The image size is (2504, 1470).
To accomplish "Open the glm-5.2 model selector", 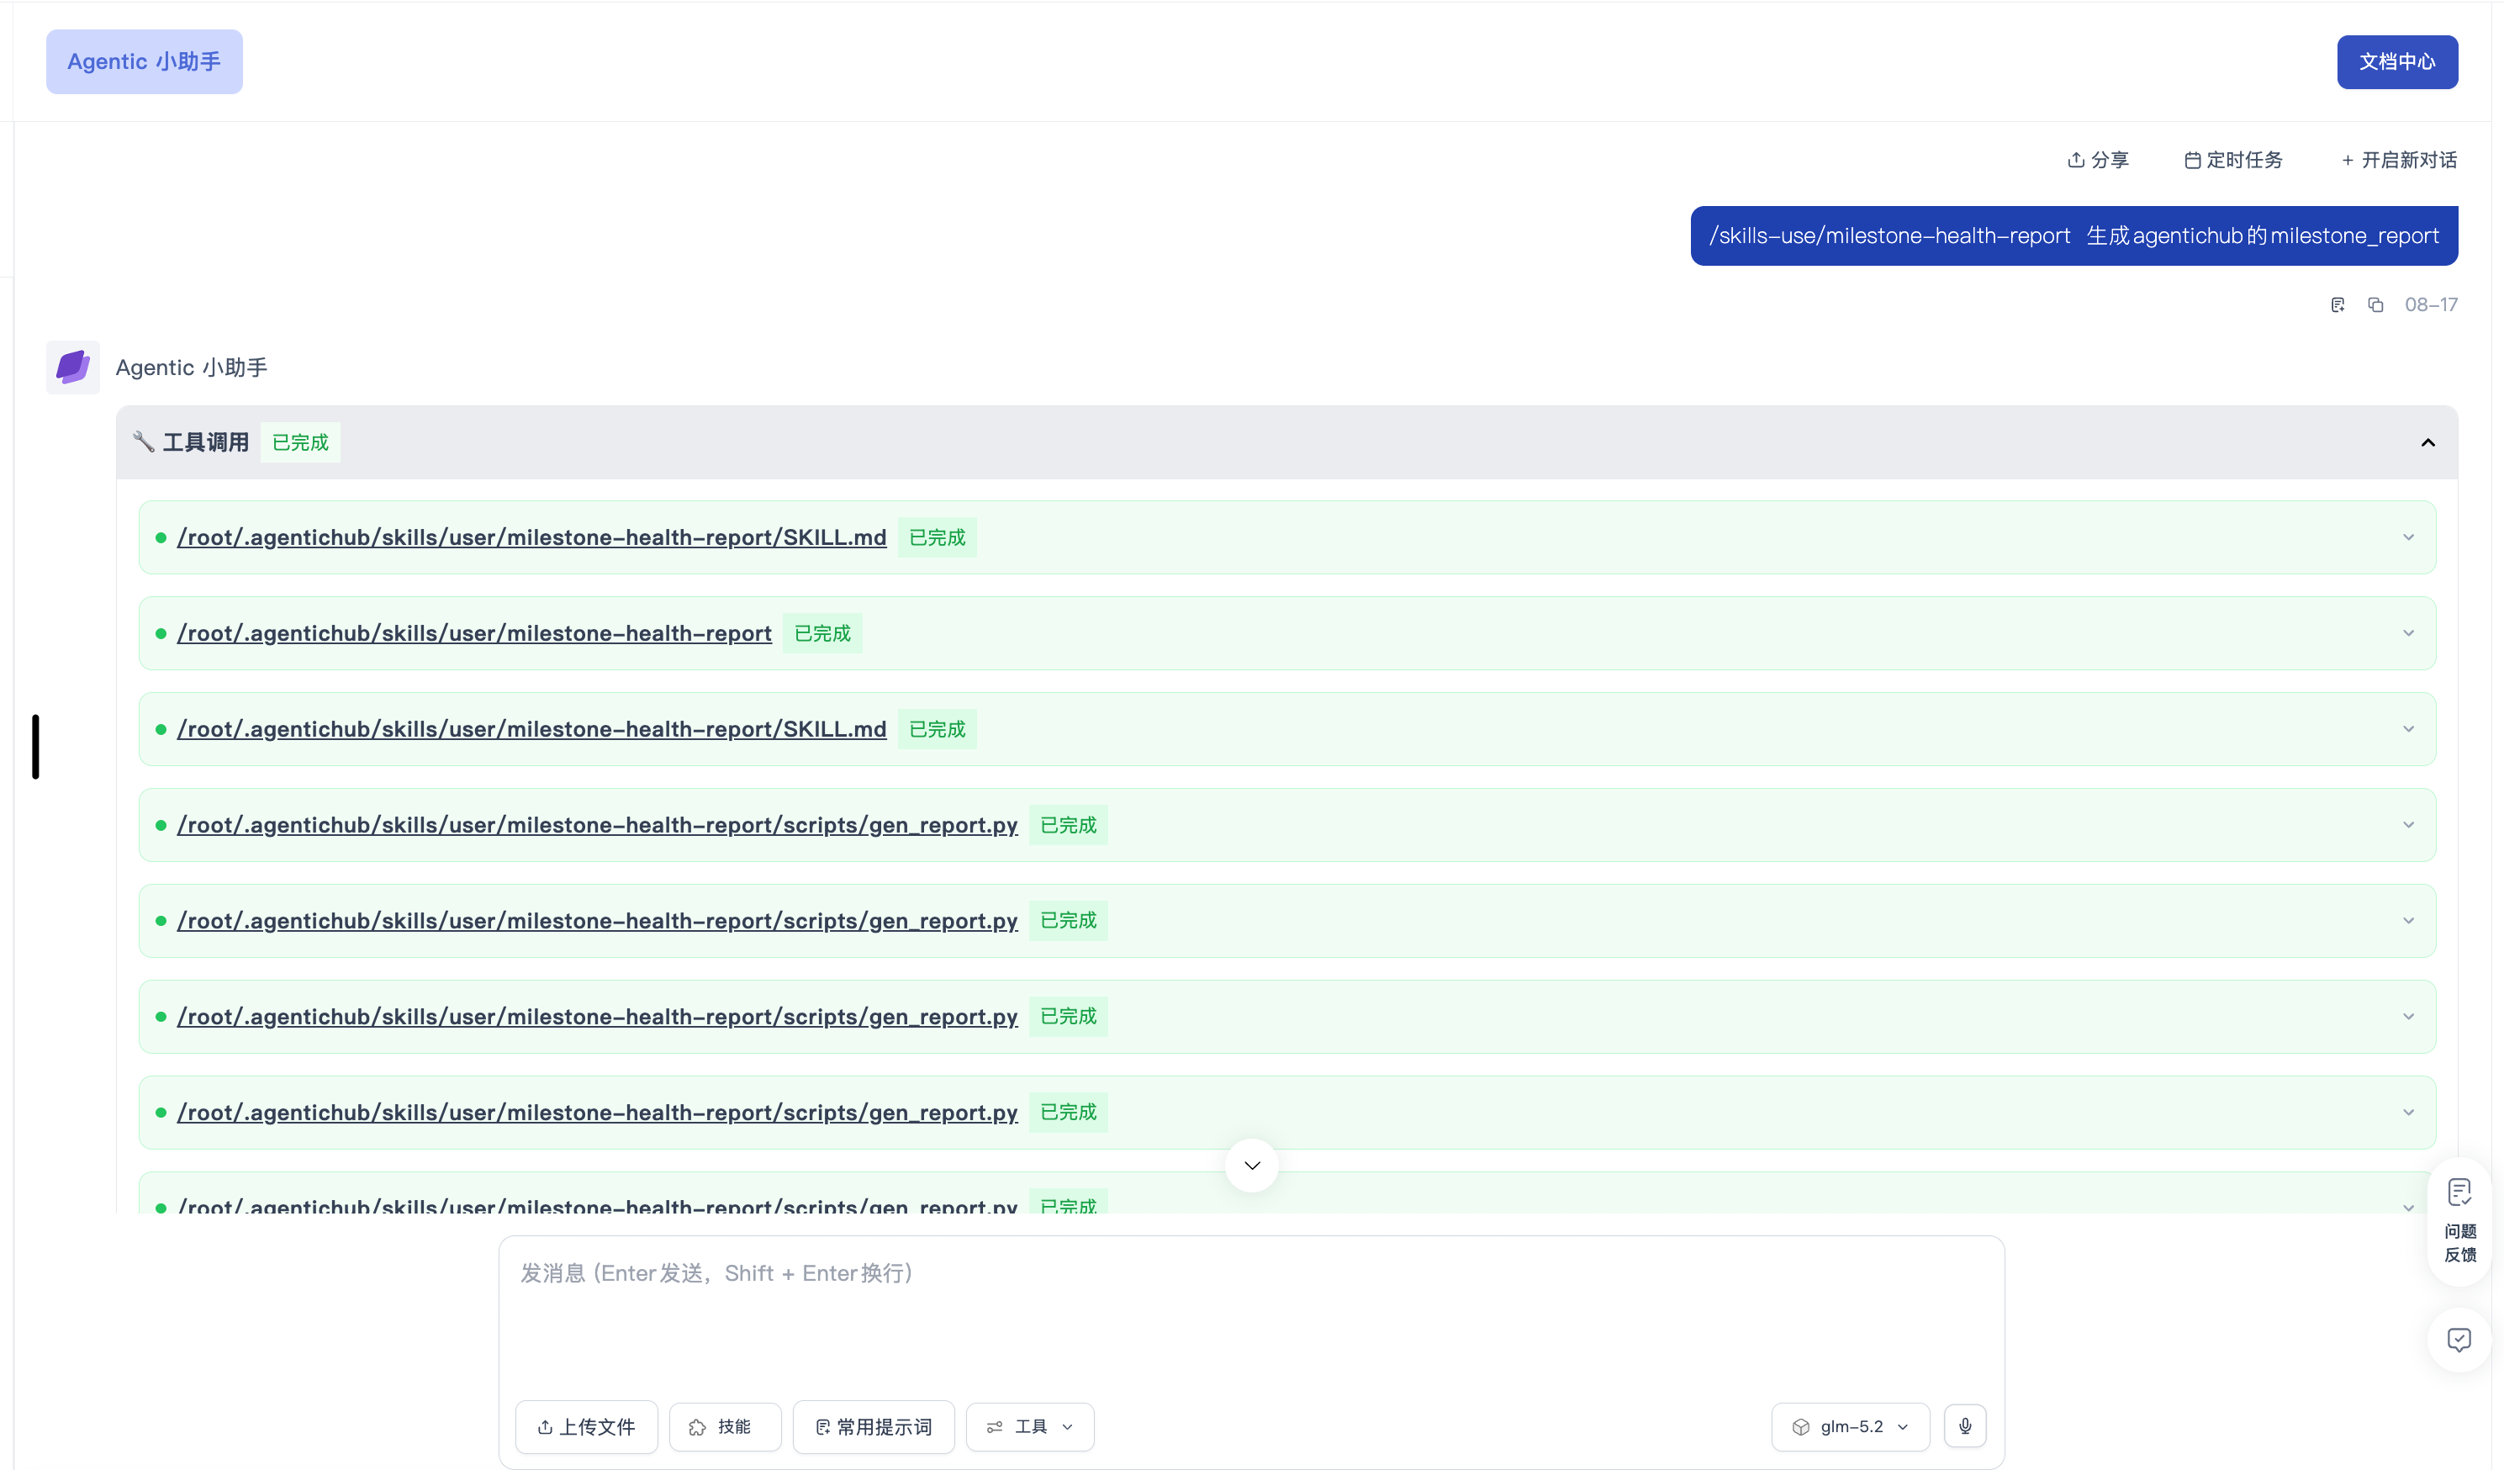I will point(1850,1426).
